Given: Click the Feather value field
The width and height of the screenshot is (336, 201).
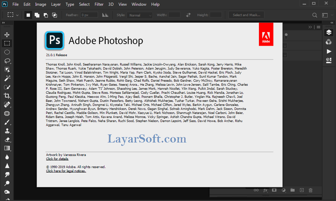Looking at the screenshot, I should point(89,15).
